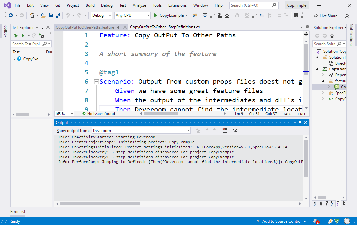This screenshot has width=357, height=225.
Task: Pin the CopyOutPutToOtherPaths.feature tab
Action: (119, 27)
